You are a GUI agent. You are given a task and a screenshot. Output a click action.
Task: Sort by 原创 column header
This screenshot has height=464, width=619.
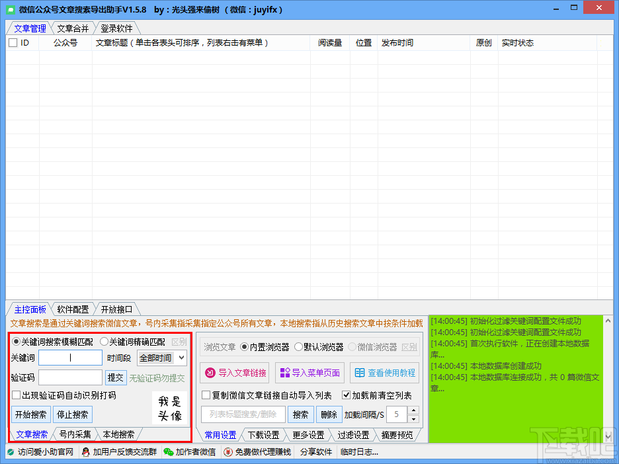tap(484, 43)
